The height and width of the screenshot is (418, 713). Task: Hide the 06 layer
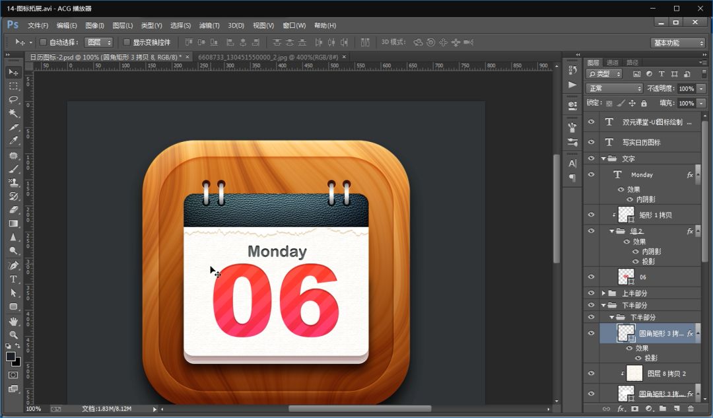[592, 277]
